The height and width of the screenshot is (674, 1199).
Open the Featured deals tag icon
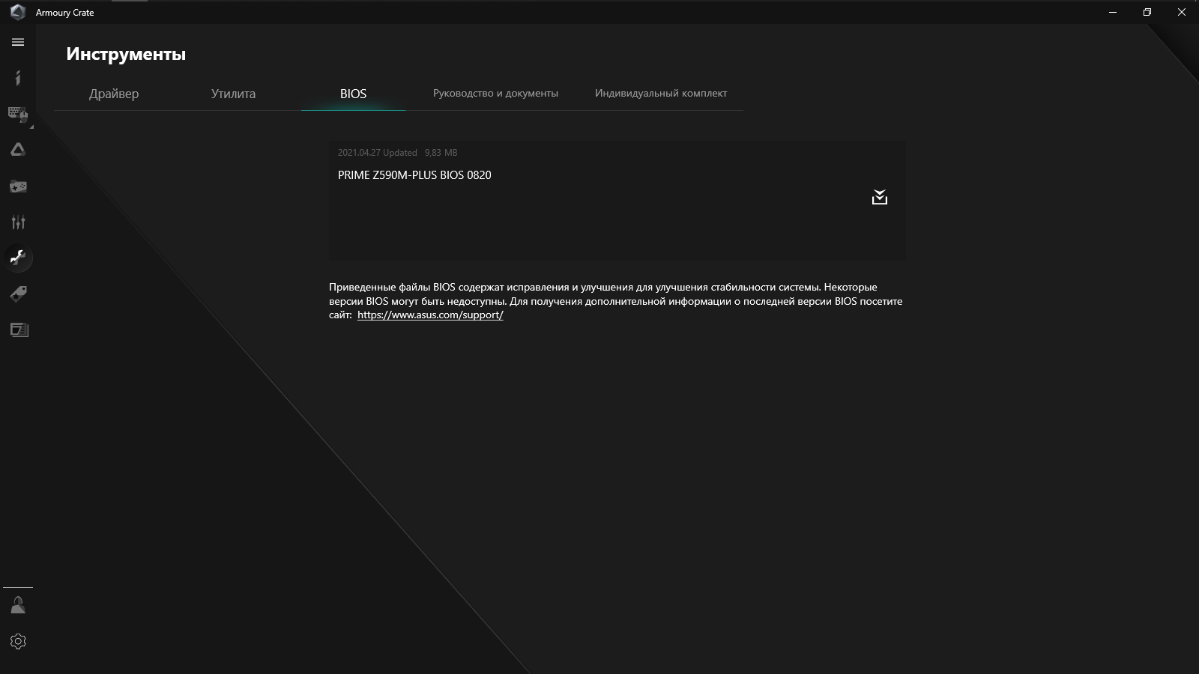tap(18, 294)
